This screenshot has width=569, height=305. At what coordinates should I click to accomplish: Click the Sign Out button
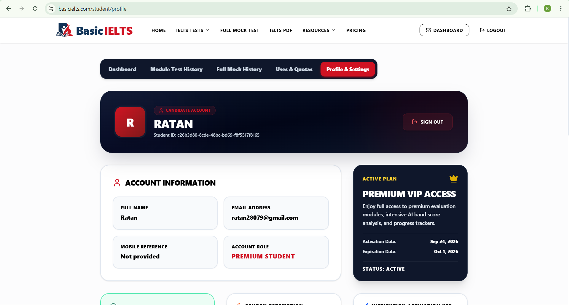(428, 122)
